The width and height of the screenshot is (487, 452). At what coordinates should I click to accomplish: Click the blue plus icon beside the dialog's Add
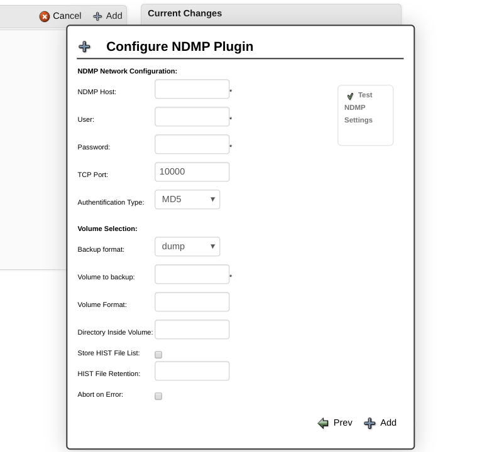tap(369, 423)
